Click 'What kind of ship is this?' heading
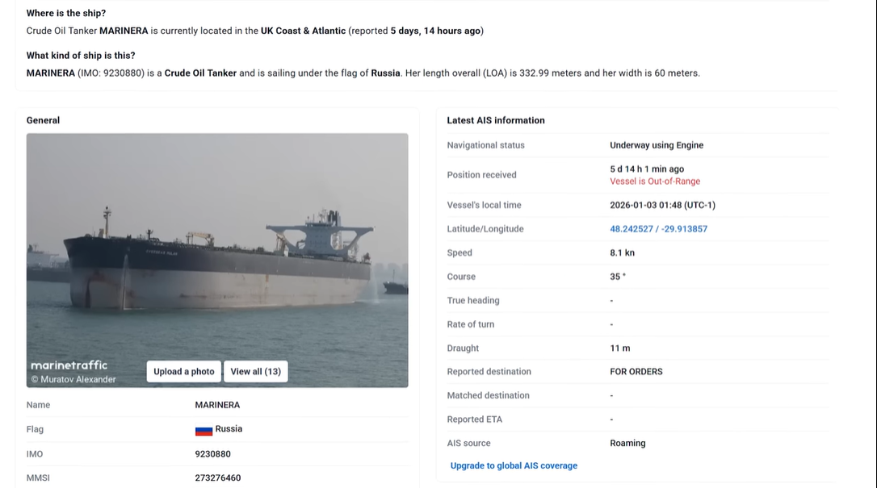The image size is (877, 488). [x=81, y=56]
